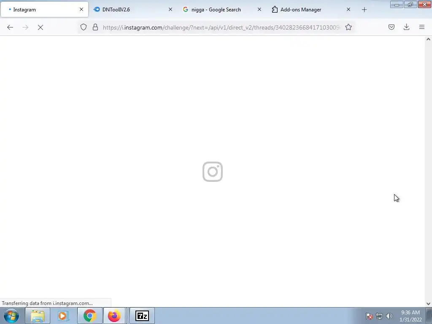Click "Transferring data from i.instagram.com" status text
This screenshot has width=432, height=324.
[x=47, y=303]
